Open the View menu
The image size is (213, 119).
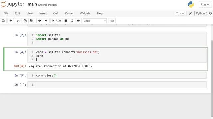30,13
